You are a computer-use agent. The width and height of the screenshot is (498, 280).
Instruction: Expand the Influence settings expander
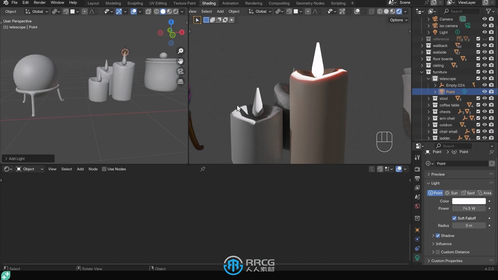click(x=433, y=243)
